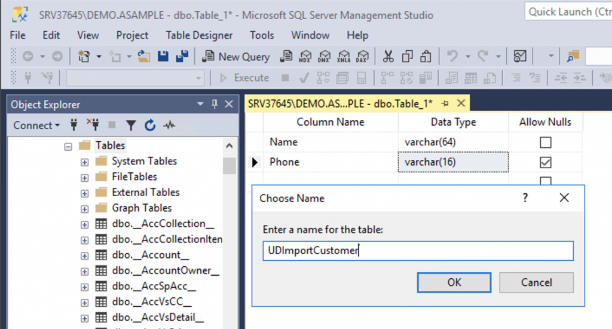The width and height of the screenshot is (612, 329).
Task: Click the Find in Files toolbar icon
Action: pyautogui.click(x=573, y=57)
